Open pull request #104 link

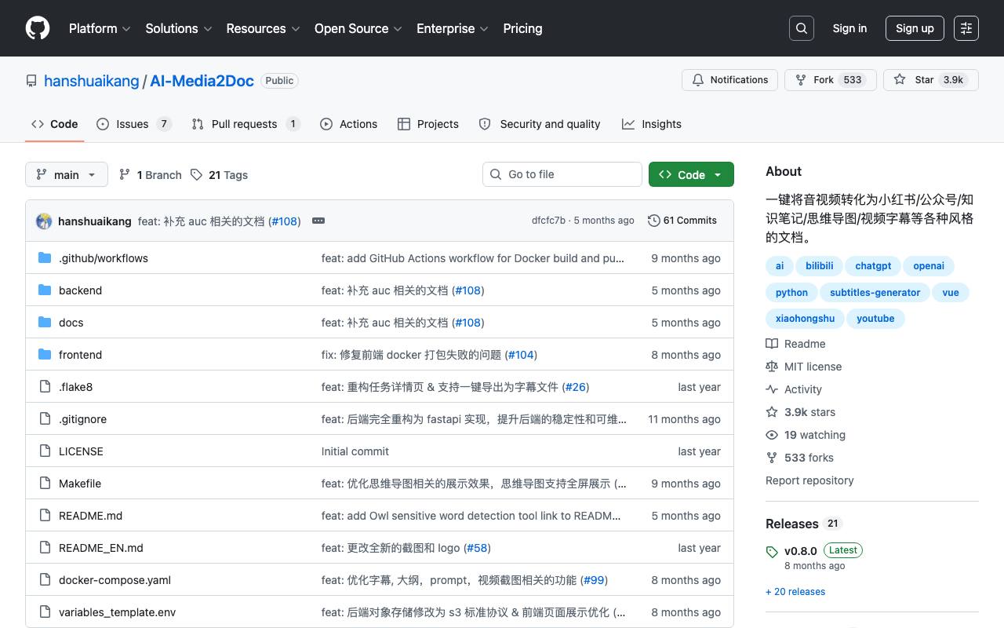point(521,355)
